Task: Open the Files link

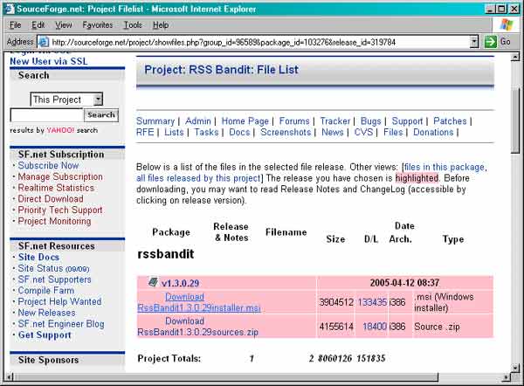Action: tap(393, 132)
